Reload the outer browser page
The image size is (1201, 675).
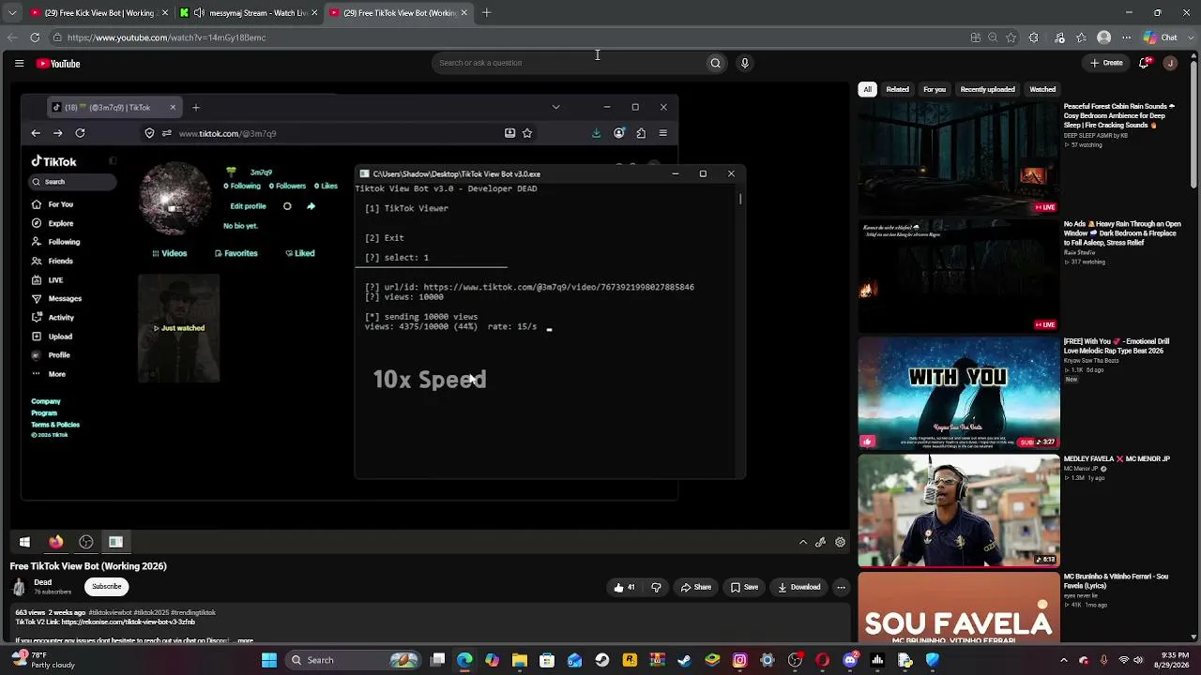click(35, 37)
